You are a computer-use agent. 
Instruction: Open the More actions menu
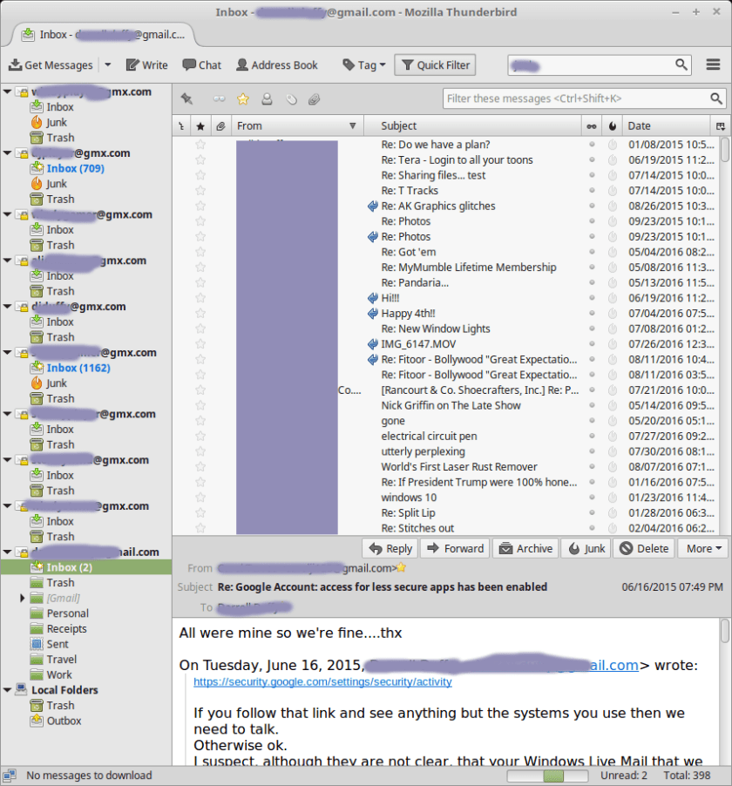(x=702, y=548)
